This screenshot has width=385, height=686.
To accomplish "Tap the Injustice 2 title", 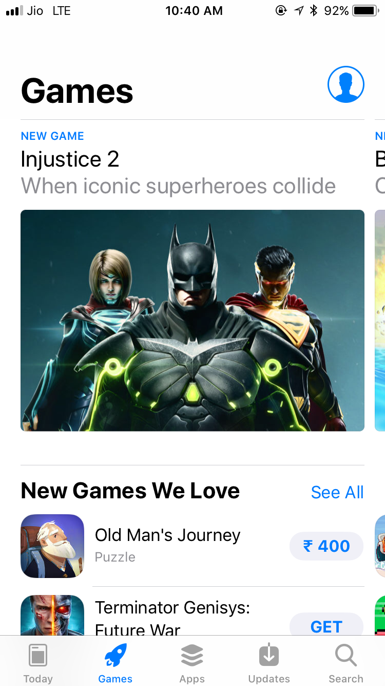I will click(70, 159).
